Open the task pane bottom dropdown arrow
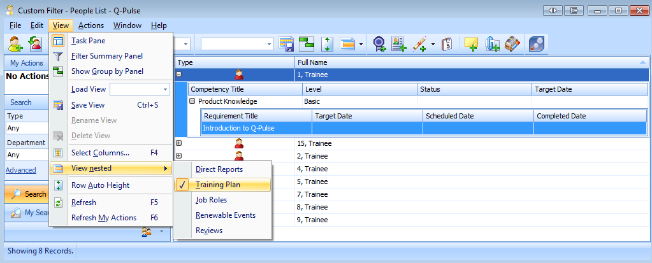Viewport: 652px width, 263px height. (161, 231)
